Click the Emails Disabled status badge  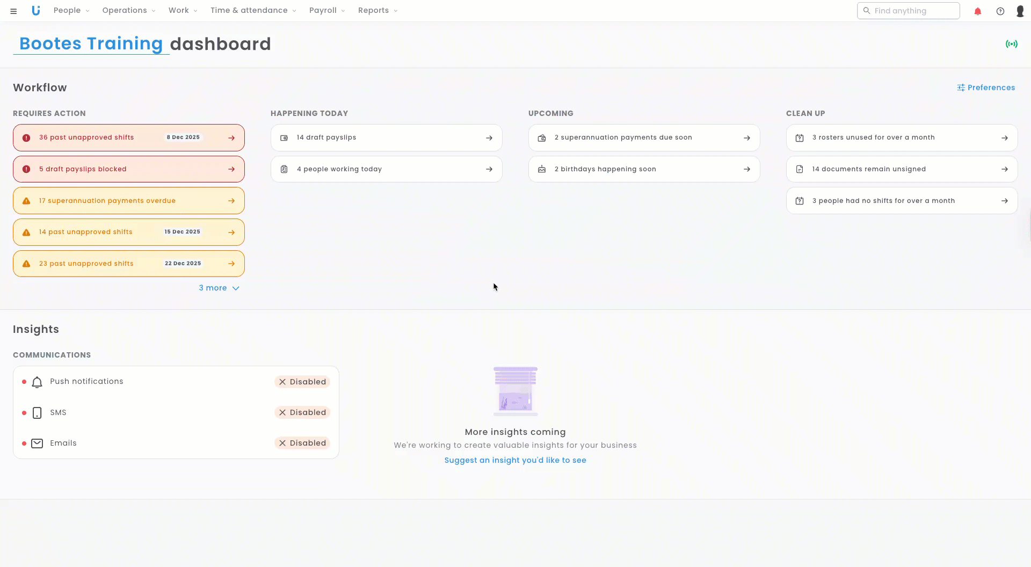(302, 443)
